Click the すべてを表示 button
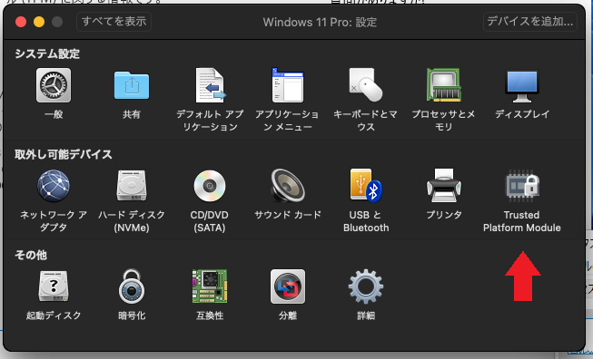 pos(114,22)
